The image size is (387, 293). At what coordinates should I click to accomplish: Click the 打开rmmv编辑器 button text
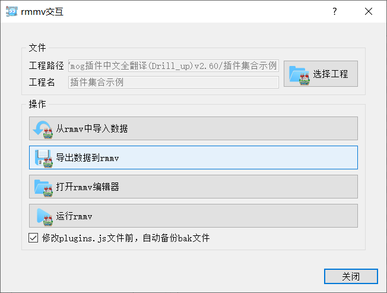[x=88, y=187]
